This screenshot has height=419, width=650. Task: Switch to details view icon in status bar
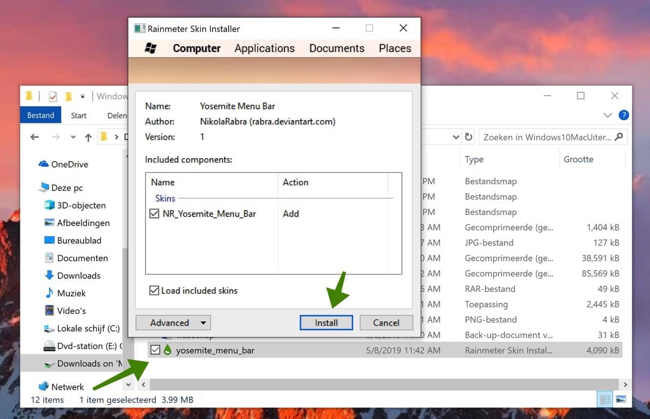(x=605, y=399)
